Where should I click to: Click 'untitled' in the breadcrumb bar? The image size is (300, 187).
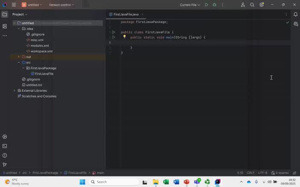(x=11, y=173)
